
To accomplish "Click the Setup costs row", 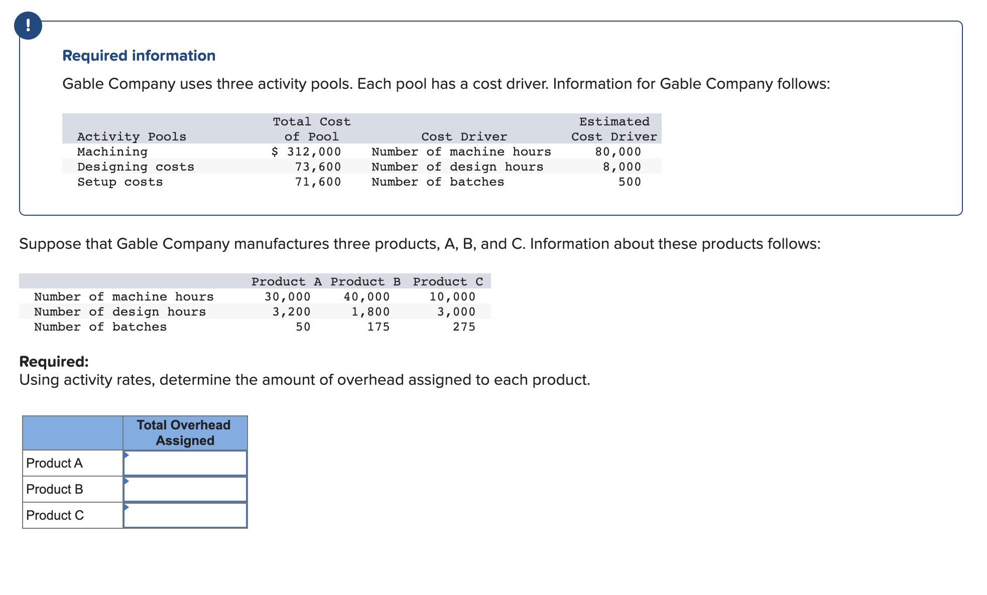I will pos(119,182).
